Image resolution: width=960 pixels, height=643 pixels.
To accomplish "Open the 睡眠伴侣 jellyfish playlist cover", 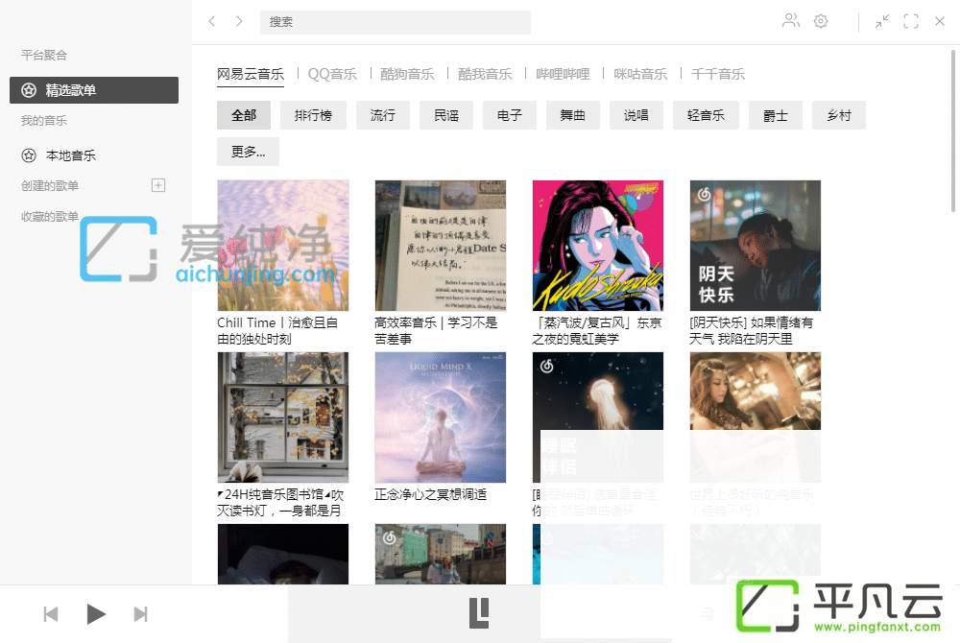I will [x=598, y=417].
